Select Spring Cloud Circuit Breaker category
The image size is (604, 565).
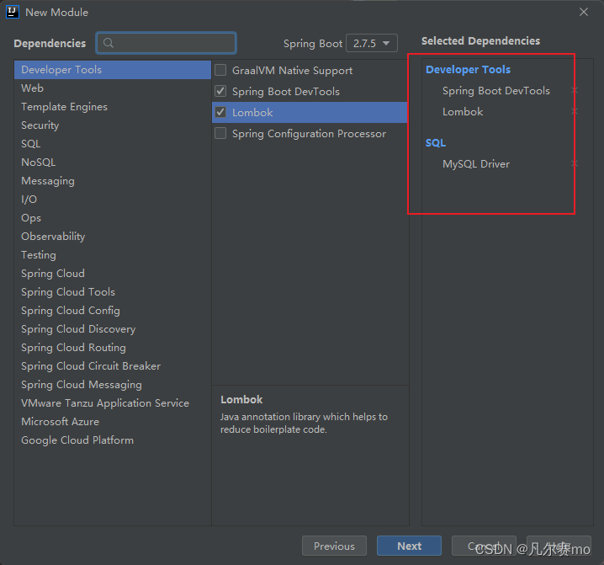click(113, 366)
